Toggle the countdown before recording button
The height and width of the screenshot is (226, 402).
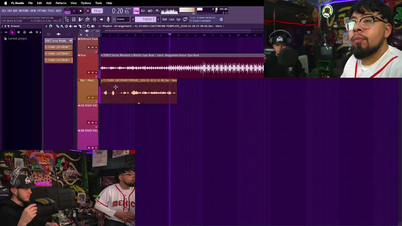coord(143,11)
